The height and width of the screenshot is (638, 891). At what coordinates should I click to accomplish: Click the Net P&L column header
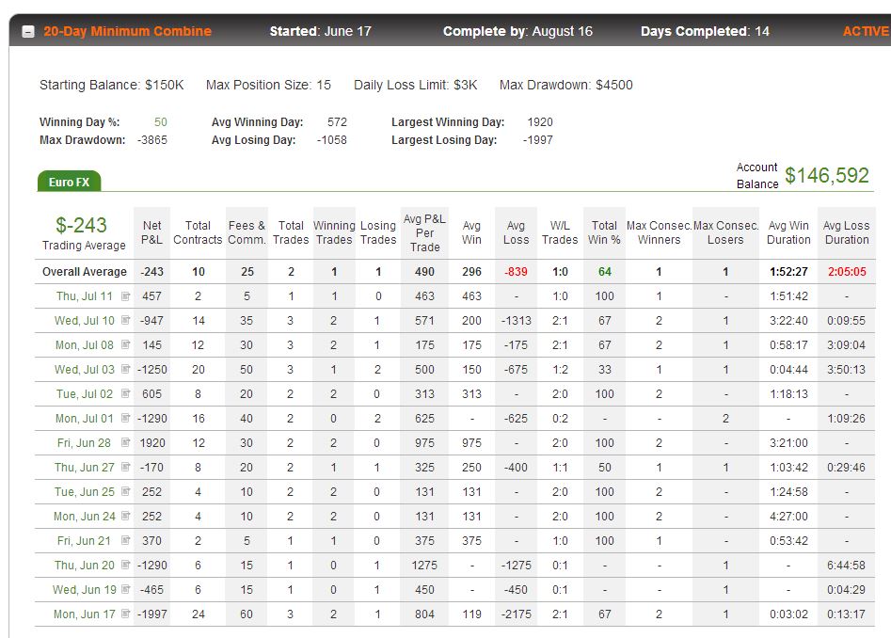coord(151,232)
